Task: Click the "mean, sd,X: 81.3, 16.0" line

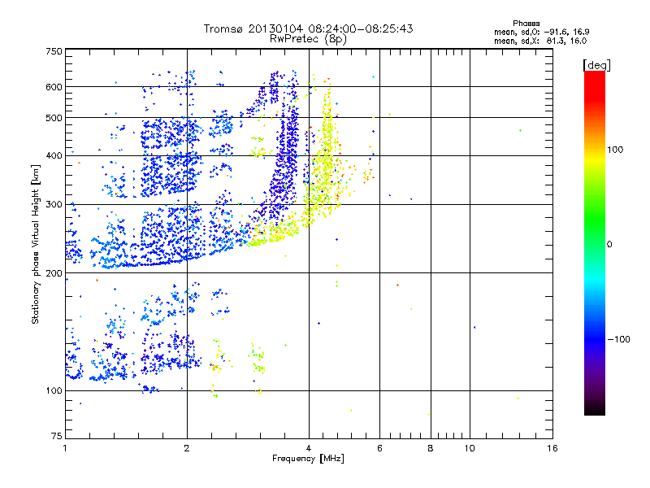Action: (540, 41)
